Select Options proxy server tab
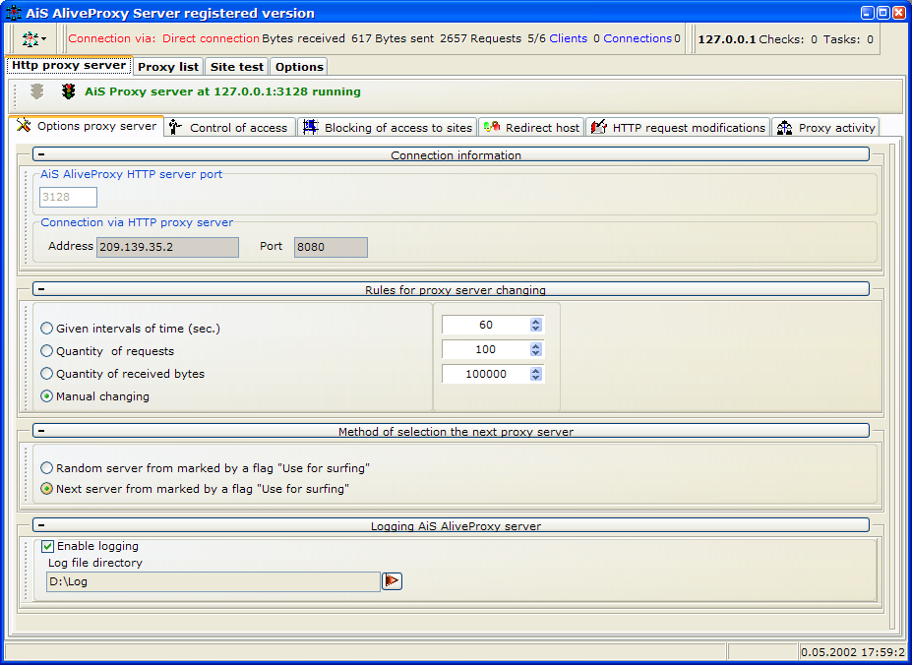 [87, 126]
